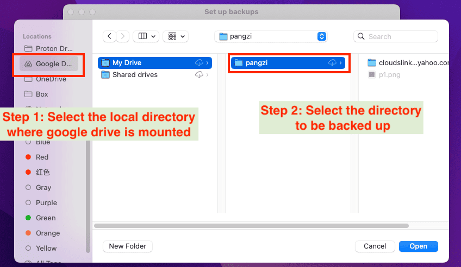Screen dimensions: 461x267
Task: Go forward with the right chevron button
Action: pos(123,36)
